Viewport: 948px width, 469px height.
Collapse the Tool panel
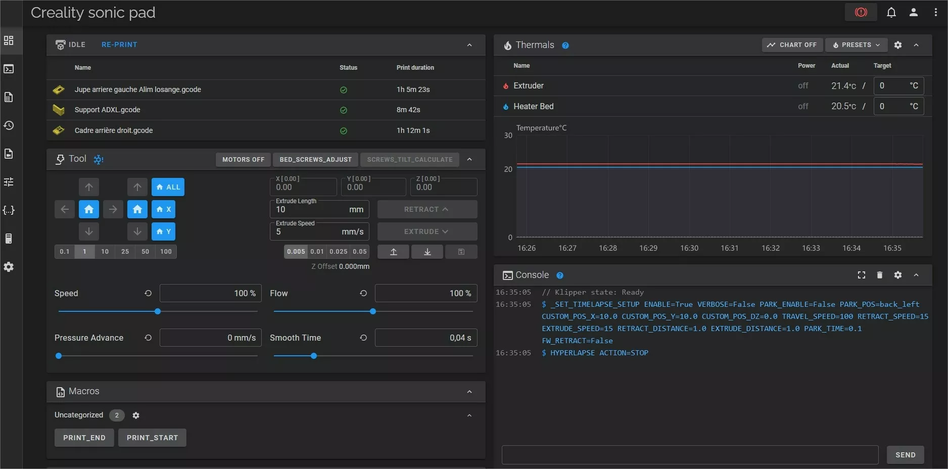tap(469, 159)
